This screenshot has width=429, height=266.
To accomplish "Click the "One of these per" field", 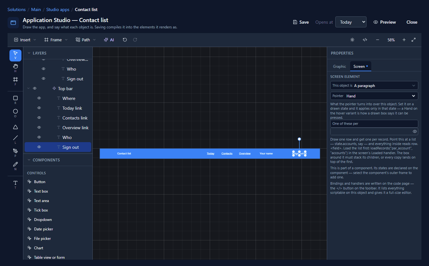I will (x=374, y=124).
